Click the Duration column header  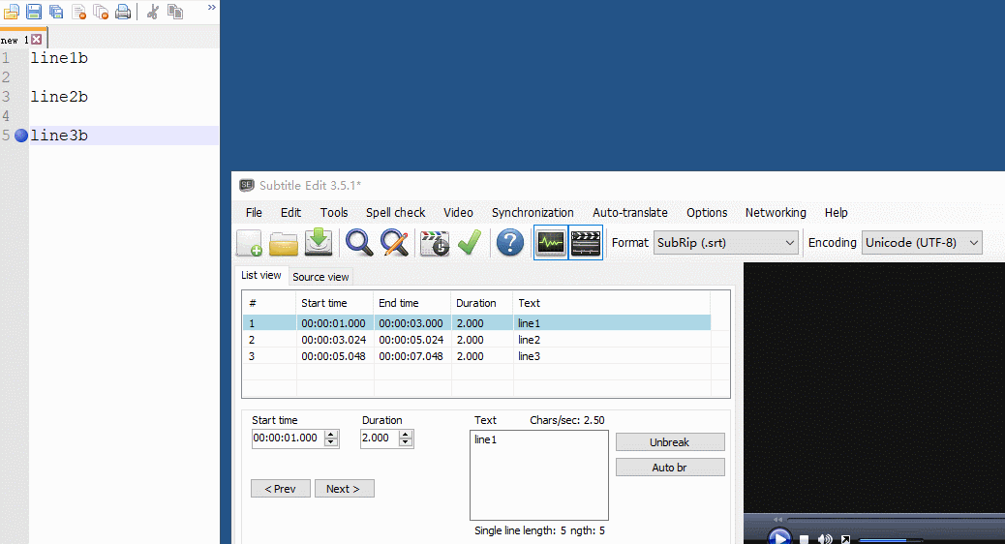(x=482, y=303)
